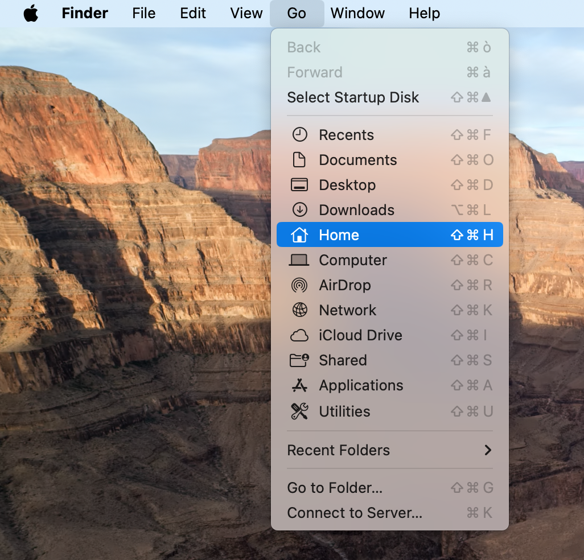Screen dimensions: 584x560
Task: Click the Network globe icon
Action: 299,310
